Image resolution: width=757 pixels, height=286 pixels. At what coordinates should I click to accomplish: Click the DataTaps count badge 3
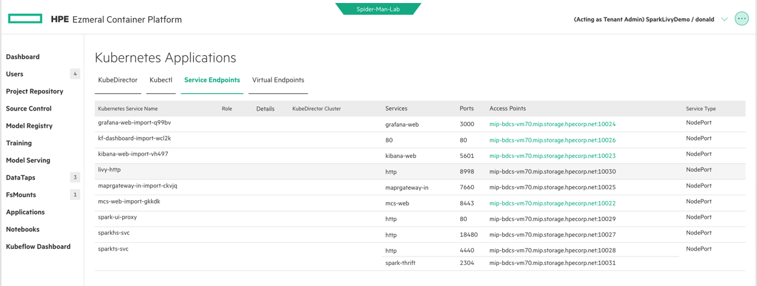pos(75,177)
